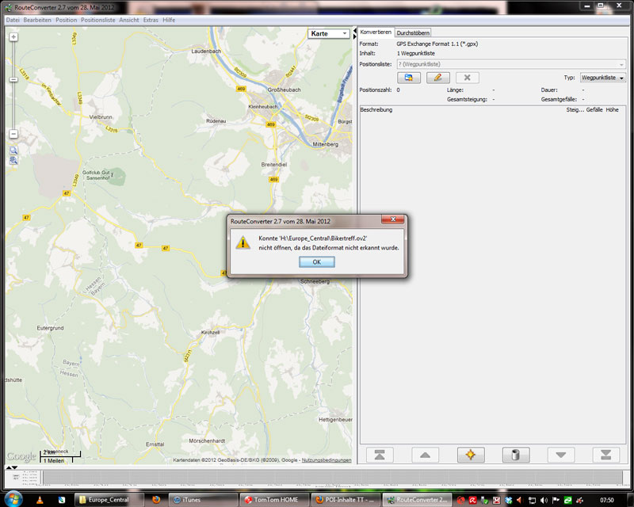Open the Positionsliste menu

(97, 20)
